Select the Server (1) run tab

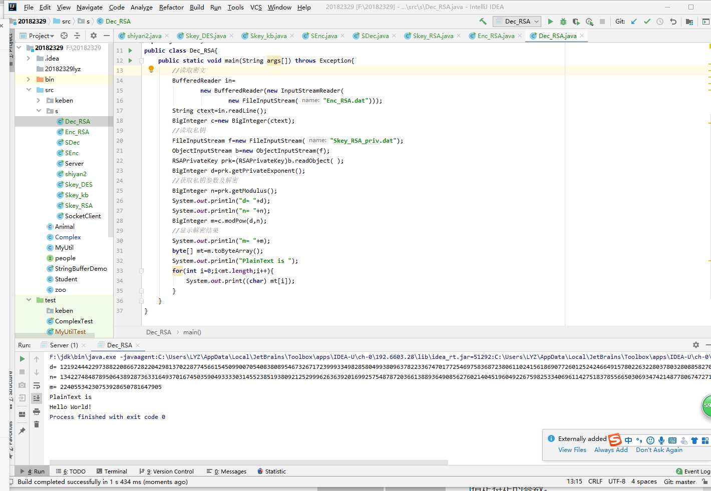[x=64, y=345]
